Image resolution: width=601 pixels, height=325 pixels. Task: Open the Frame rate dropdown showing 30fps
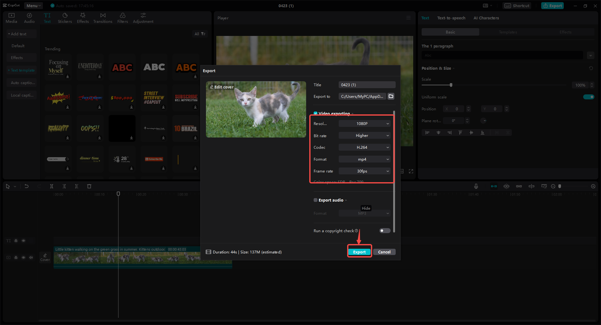point(364,171)
